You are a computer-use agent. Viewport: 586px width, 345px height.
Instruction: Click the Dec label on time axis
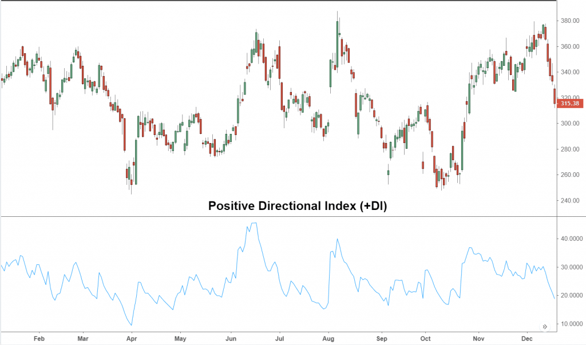click(x=527, y=339)
